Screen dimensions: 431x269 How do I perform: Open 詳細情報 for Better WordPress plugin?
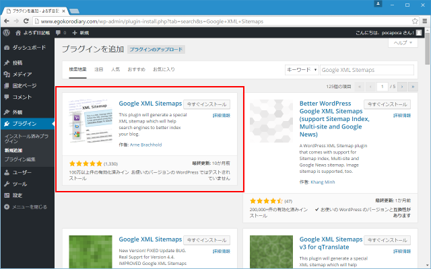(x=402, y=116)
